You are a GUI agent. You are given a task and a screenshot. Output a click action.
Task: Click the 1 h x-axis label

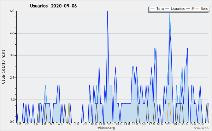tap(19, 124)
